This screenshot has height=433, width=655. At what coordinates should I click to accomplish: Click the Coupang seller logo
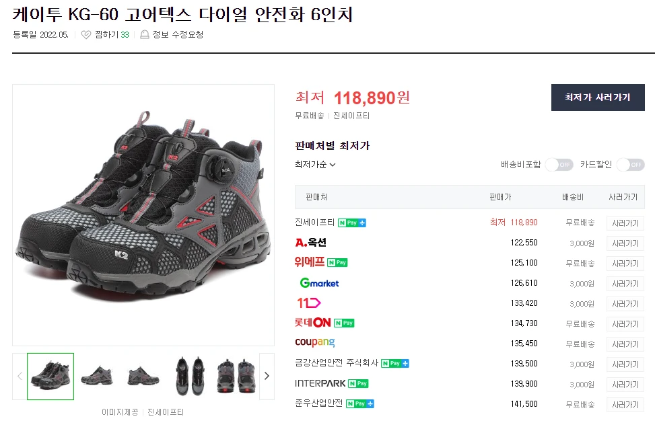pyautogui.click(x=314, y=343)
